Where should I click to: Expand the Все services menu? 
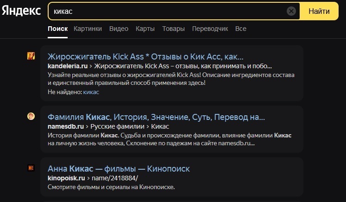click(x=240, y=29)
